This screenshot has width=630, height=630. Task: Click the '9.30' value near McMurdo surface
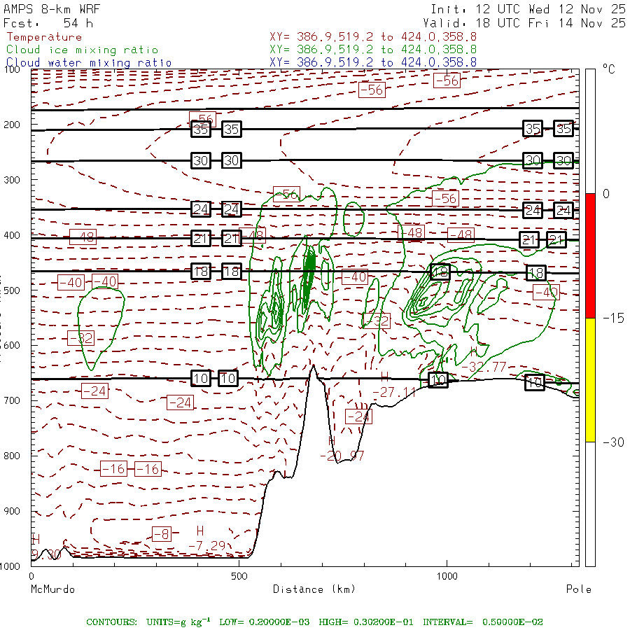pos(45,554)
